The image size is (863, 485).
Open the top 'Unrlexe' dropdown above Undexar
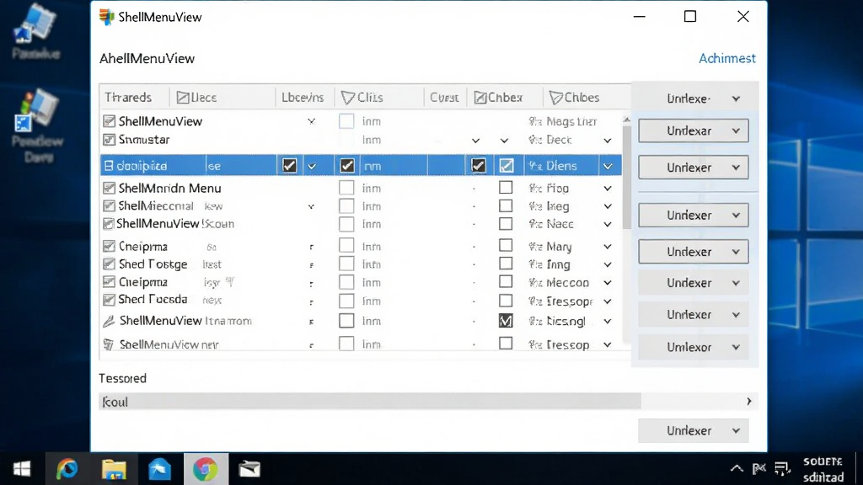pos(694,99)
